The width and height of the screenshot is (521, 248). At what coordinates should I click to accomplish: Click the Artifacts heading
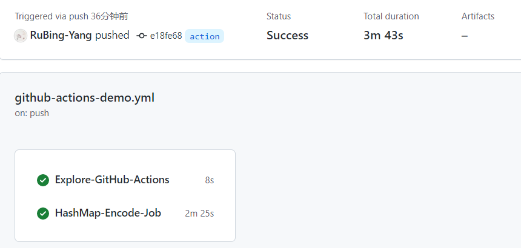tap(478, 16)
